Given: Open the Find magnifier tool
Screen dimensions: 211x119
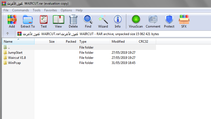Looking at the screenshot, I should (x=88, y=21).
